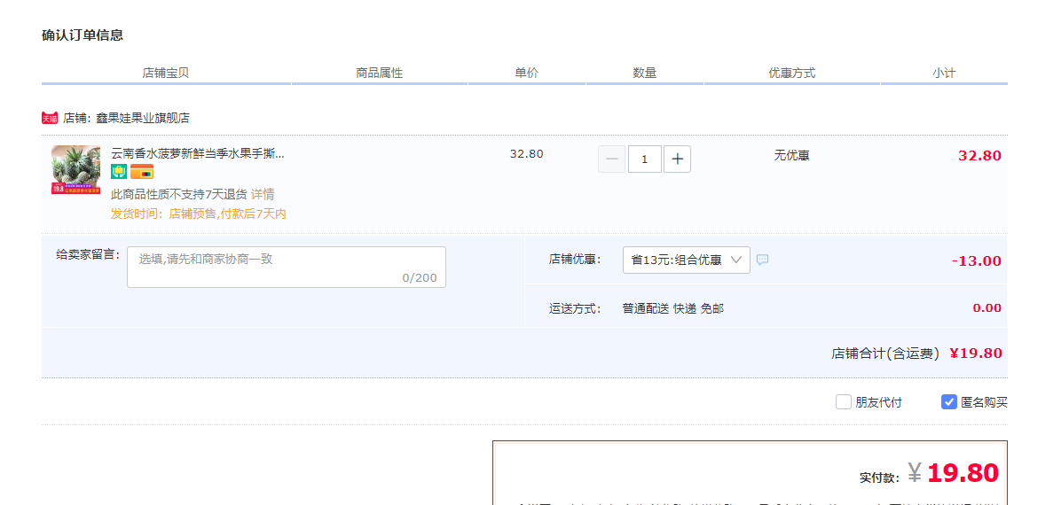Click the subtotal 32.80 in red

tap(979, 156)
